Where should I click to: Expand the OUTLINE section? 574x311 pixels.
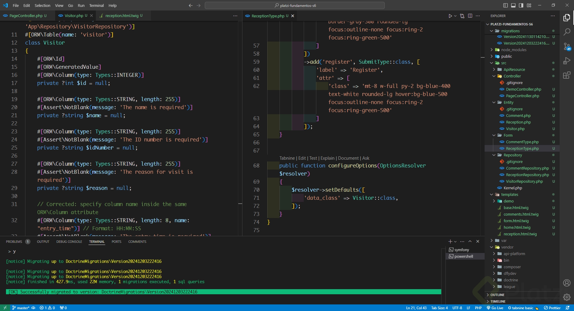497,295
